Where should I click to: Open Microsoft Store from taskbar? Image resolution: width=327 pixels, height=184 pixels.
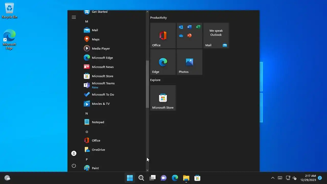pos(197,178)
